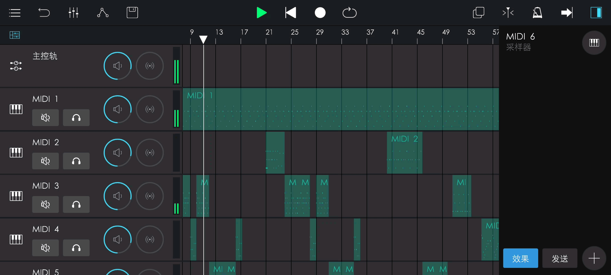
Task: Open the track list view icon
Action: pyautogui.click(x=15, y=35)
